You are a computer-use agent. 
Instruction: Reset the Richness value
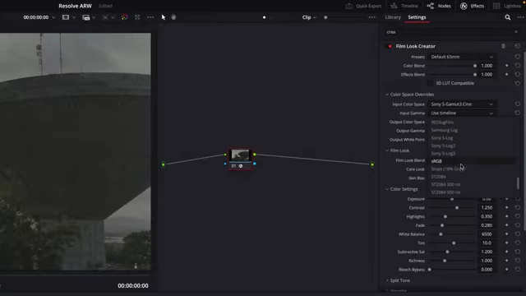point(517,261)
